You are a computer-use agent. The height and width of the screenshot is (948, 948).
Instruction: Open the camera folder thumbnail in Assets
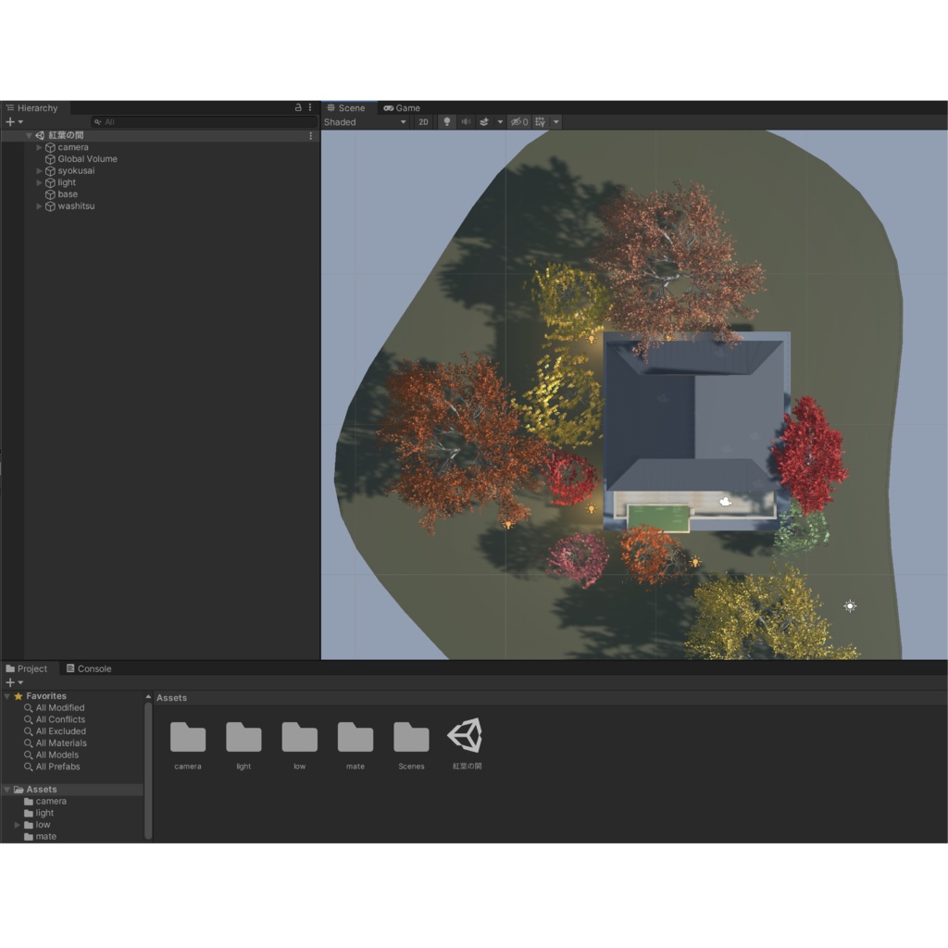click(188, 737)
